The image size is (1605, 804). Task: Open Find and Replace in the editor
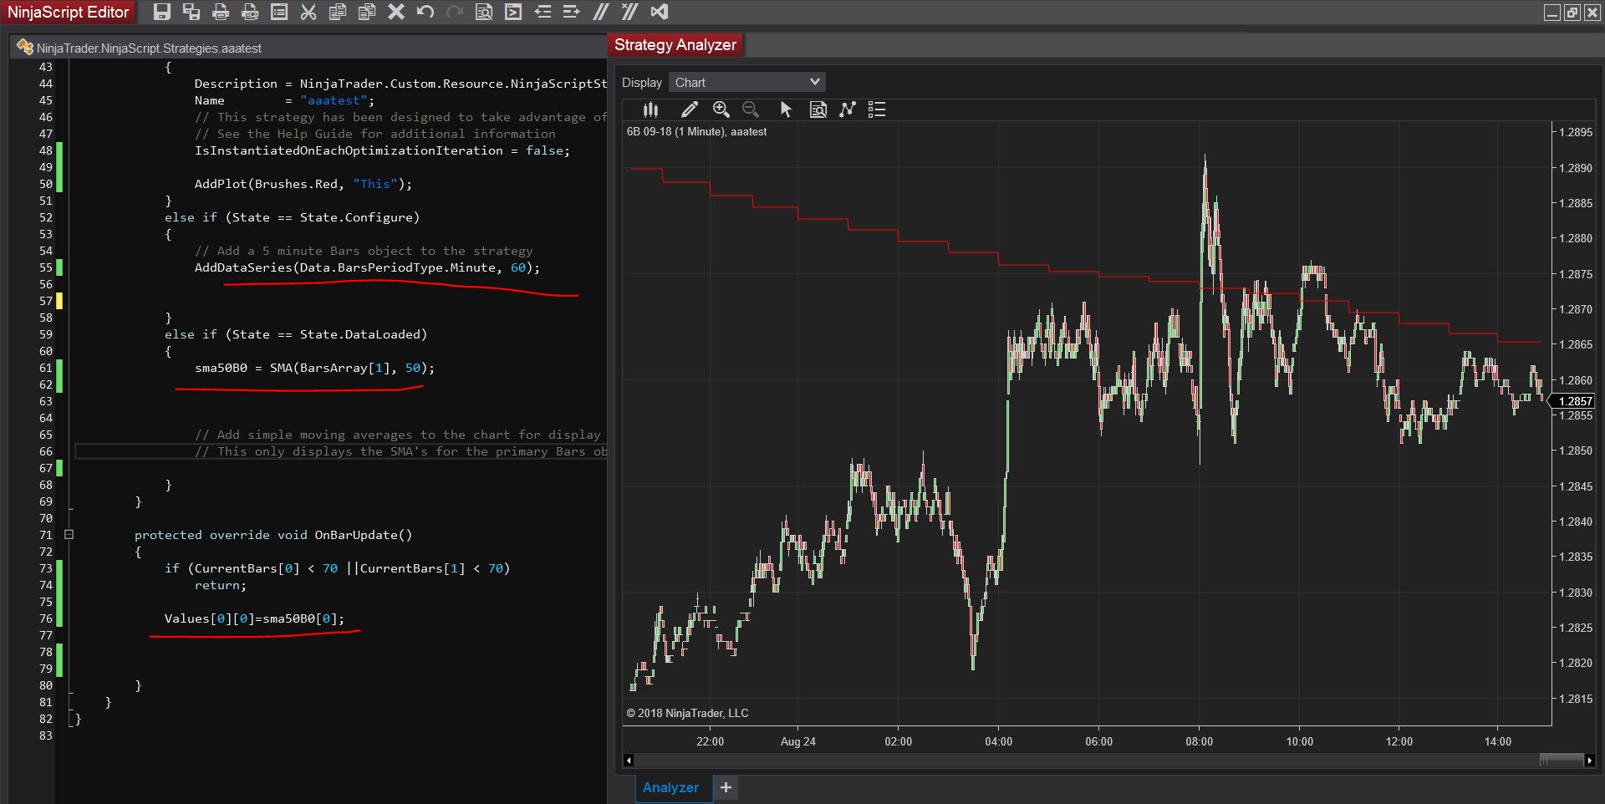[x=484, y=12]
